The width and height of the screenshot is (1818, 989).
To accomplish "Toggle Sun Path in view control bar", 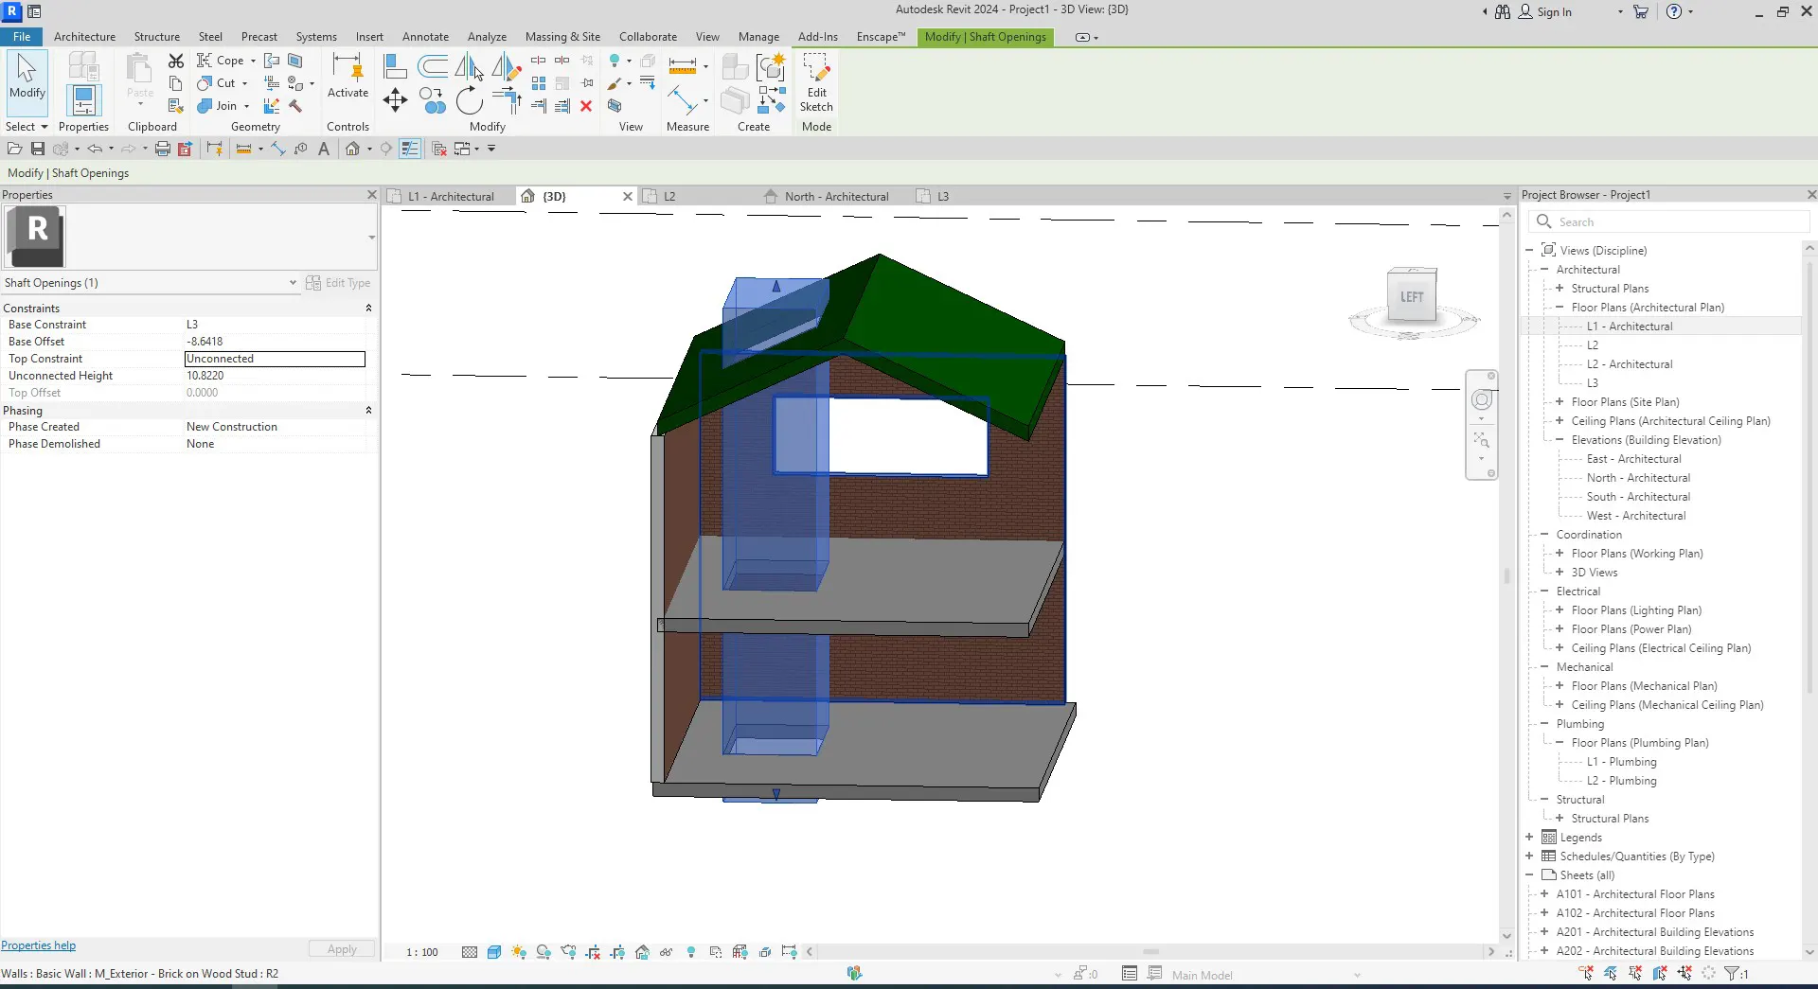I will point(519,952).
